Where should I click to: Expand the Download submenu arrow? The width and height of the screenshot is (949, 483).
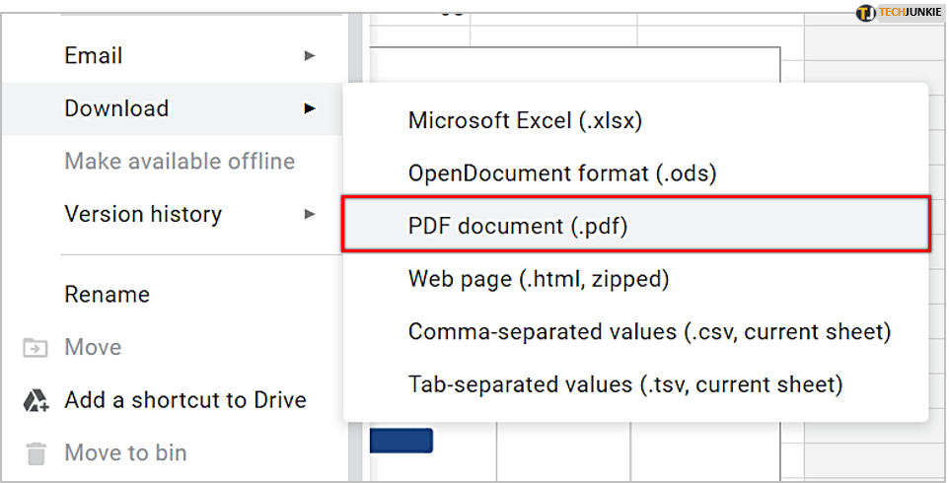310,108
